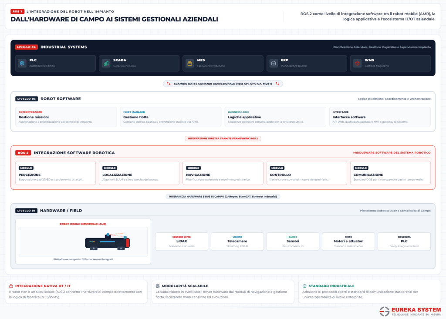The width and height of the screenshot is (446, 319).
Task: Click the SCADA bar chart icon
Action: (106, 63)
